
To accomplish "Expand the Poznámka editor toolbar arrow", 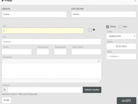I will click(x=99, y=61).
